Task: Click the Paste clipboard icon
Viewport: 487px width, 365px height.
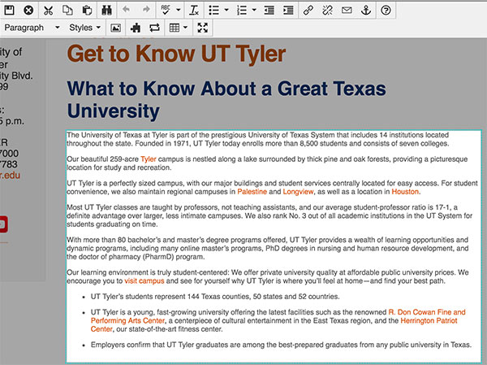Action: pyautogui.click(x=87, y=11)
